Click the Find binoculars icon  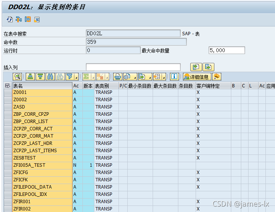click(50, 77)
